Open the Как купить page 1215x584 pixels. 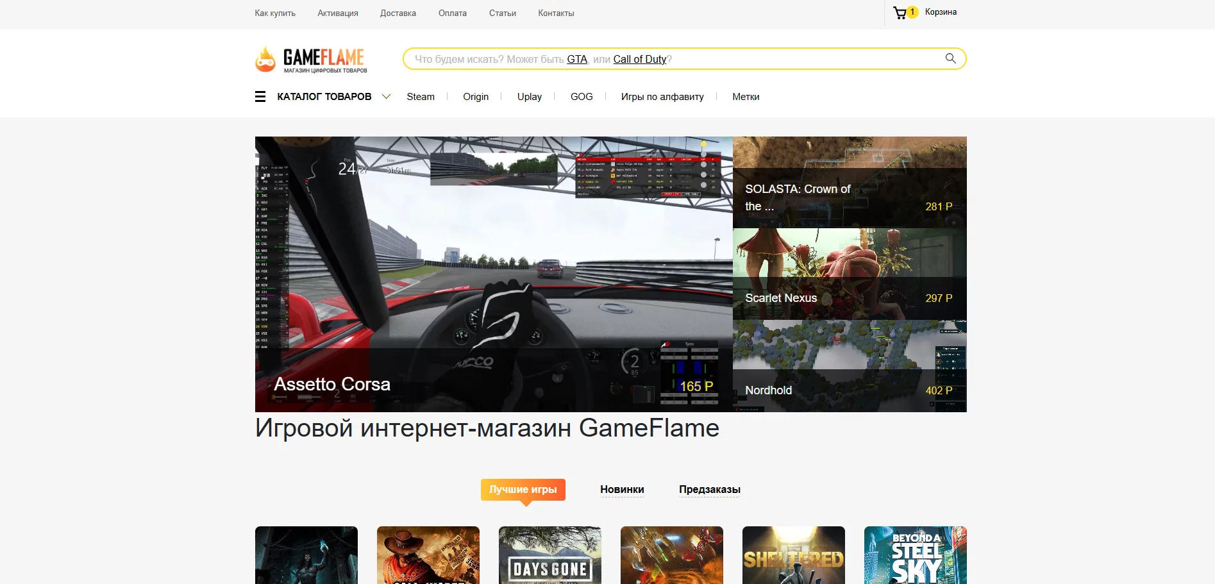click(275, 13)
